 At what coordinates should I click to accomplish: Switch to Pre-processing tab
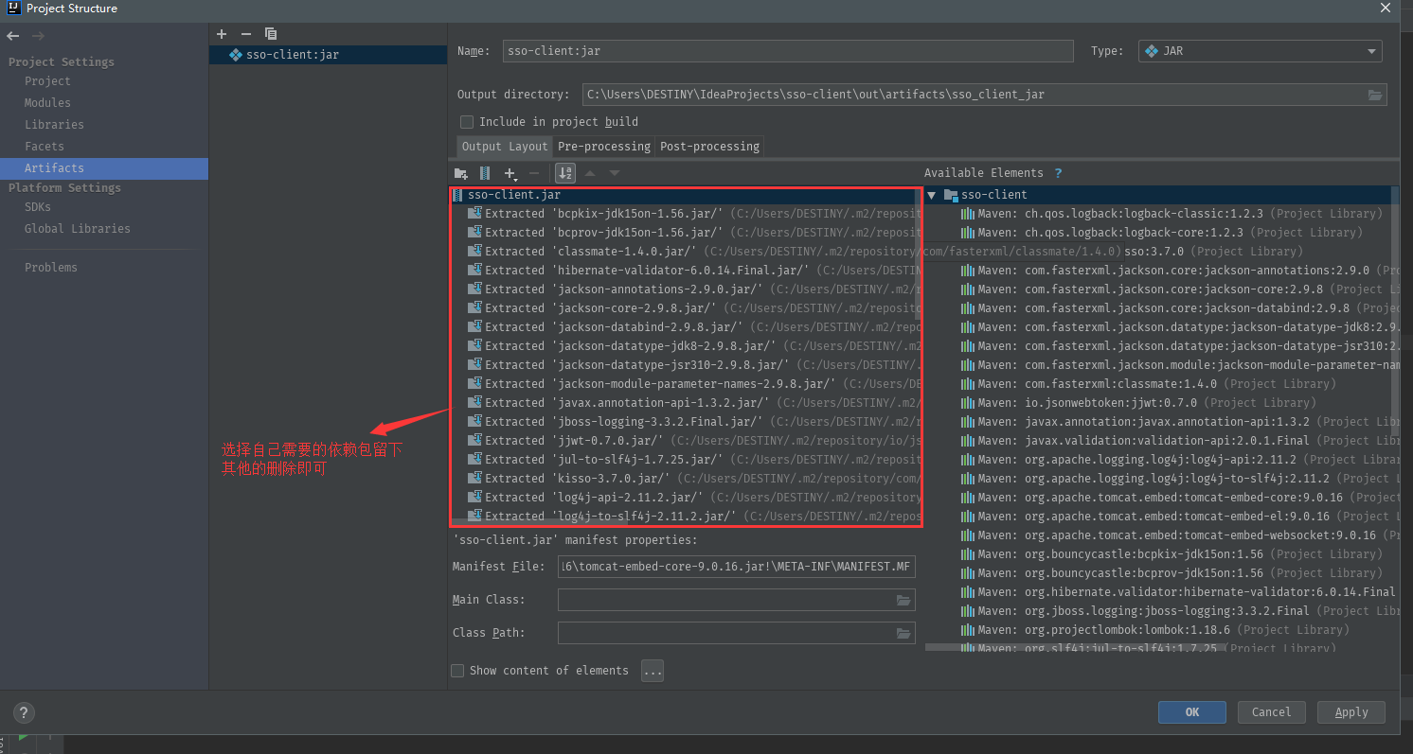pyautogui.click(x=604, y=147)
